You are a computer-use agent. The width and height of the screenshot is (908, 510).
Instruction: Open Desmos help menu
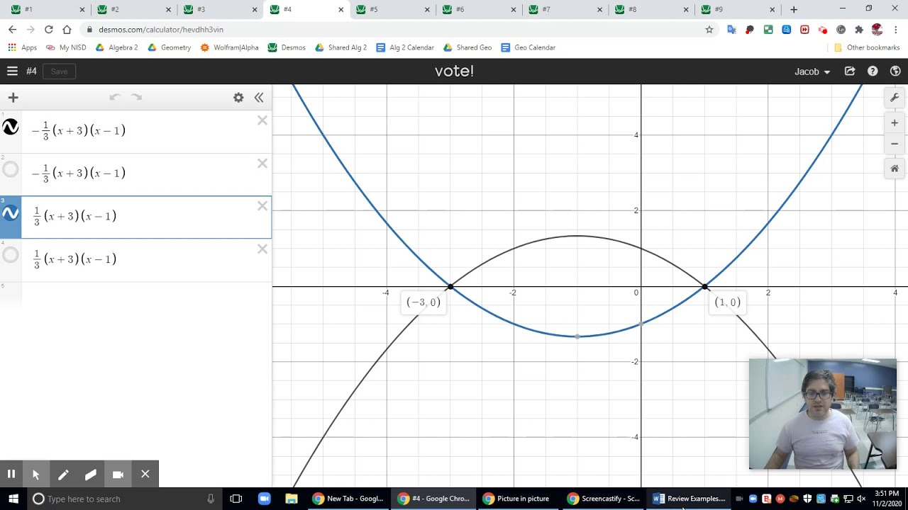(x=873, y=71)
